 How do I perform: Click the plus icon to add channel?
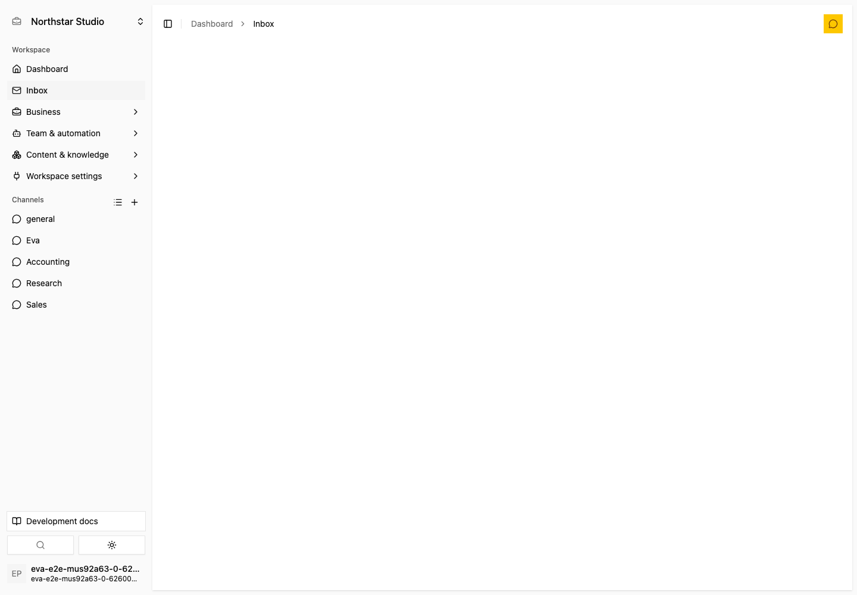(x=135, y=202)
